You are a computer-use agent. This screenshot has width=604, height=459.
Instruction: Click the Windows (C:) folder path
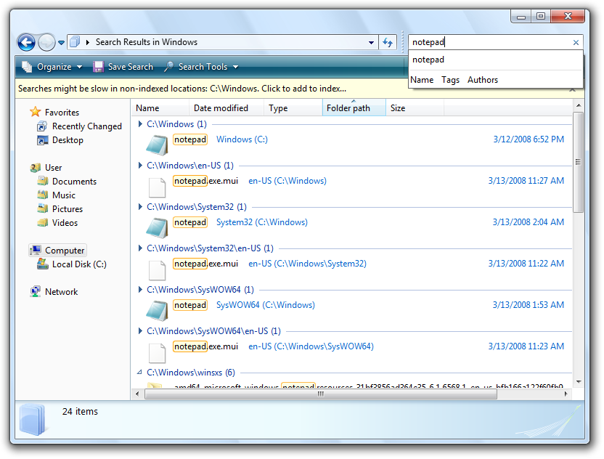[x=242, y=139]
